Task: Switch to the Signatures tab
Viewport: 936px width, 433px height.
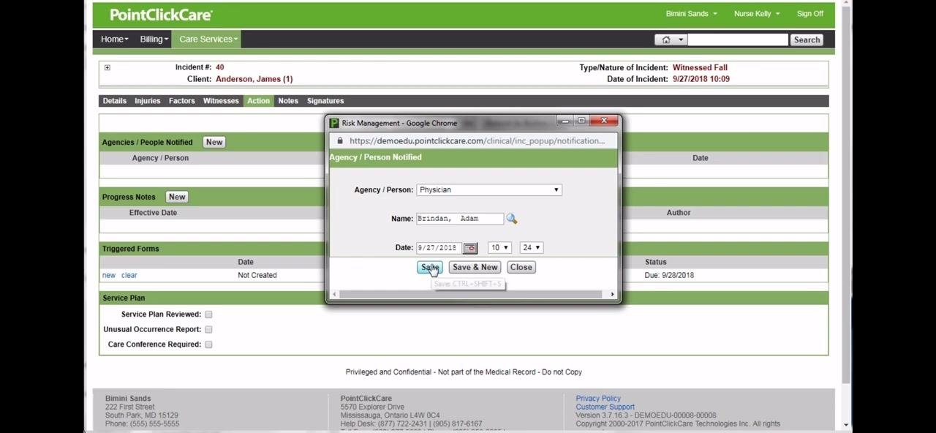Action: click(x=325, y=101)
